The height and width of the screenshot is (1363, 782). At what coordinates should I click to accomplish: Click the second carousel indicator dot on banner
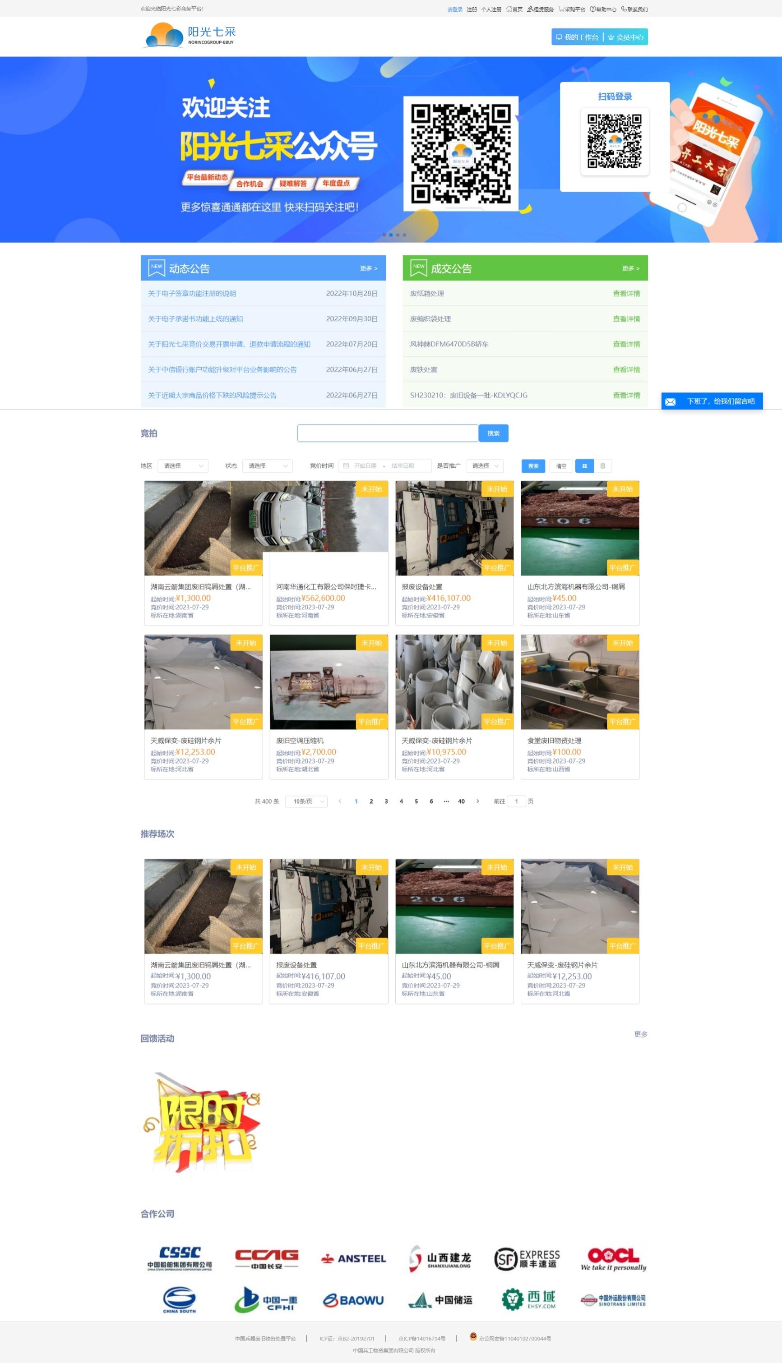(x=391, y=235)
